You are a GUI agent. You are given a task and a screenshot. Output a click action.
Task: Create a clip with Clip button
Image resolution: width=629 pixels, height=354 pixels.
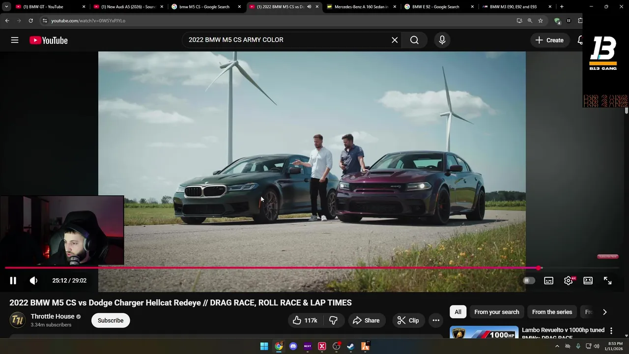tap(408, 321)
